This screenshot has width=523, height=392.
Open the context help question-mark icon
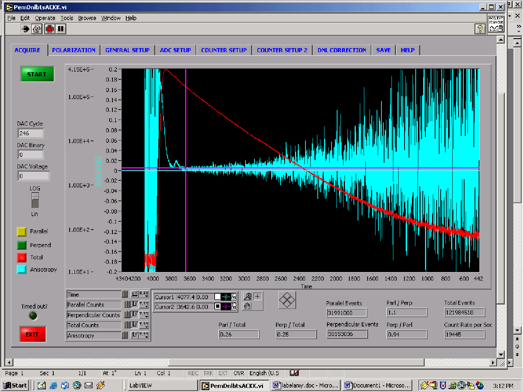coord(480,29)
